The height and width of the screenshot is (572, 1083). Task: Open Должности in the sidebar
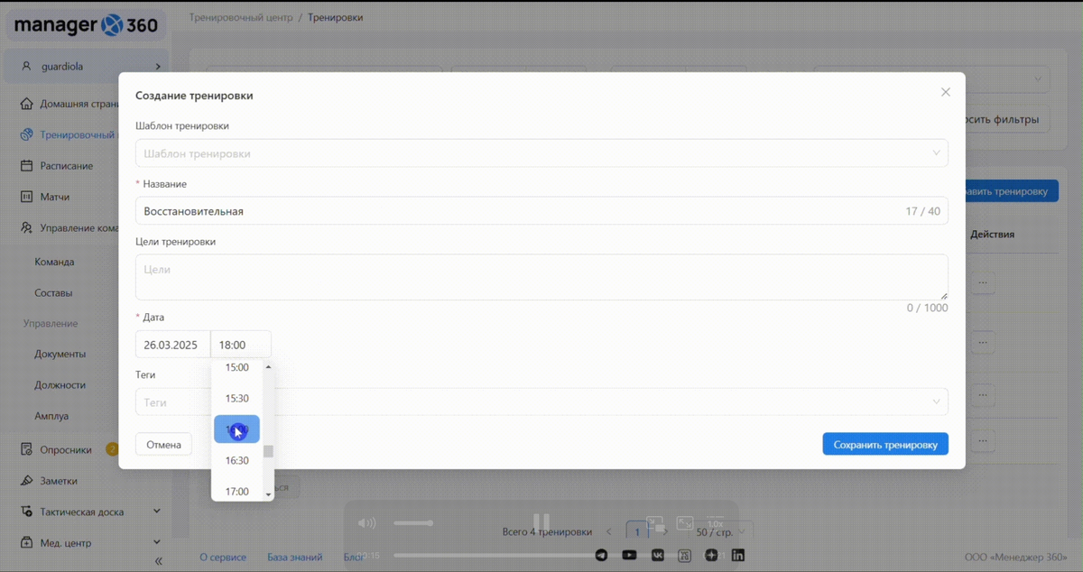pos(60,384)
